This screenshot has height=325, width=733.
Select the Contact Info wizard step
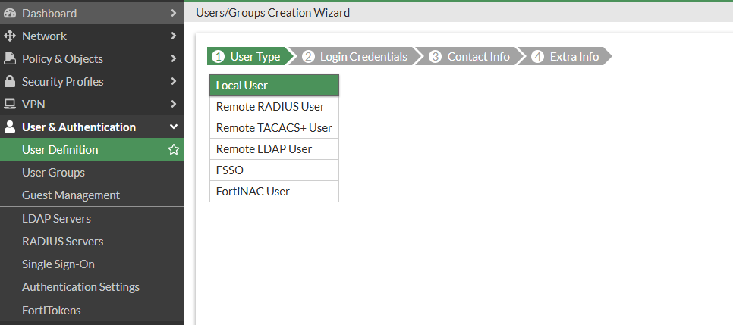[x=470, y=57]
